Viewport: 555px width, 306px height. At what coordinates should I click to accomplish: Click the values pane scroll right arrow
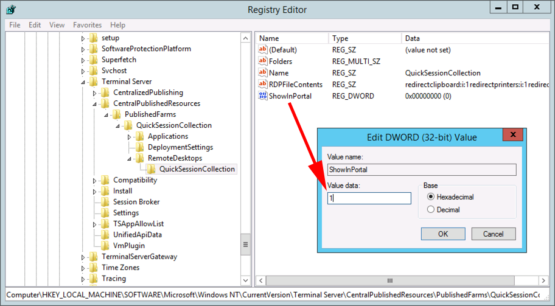pyautogui.click(x=543, y=280)
